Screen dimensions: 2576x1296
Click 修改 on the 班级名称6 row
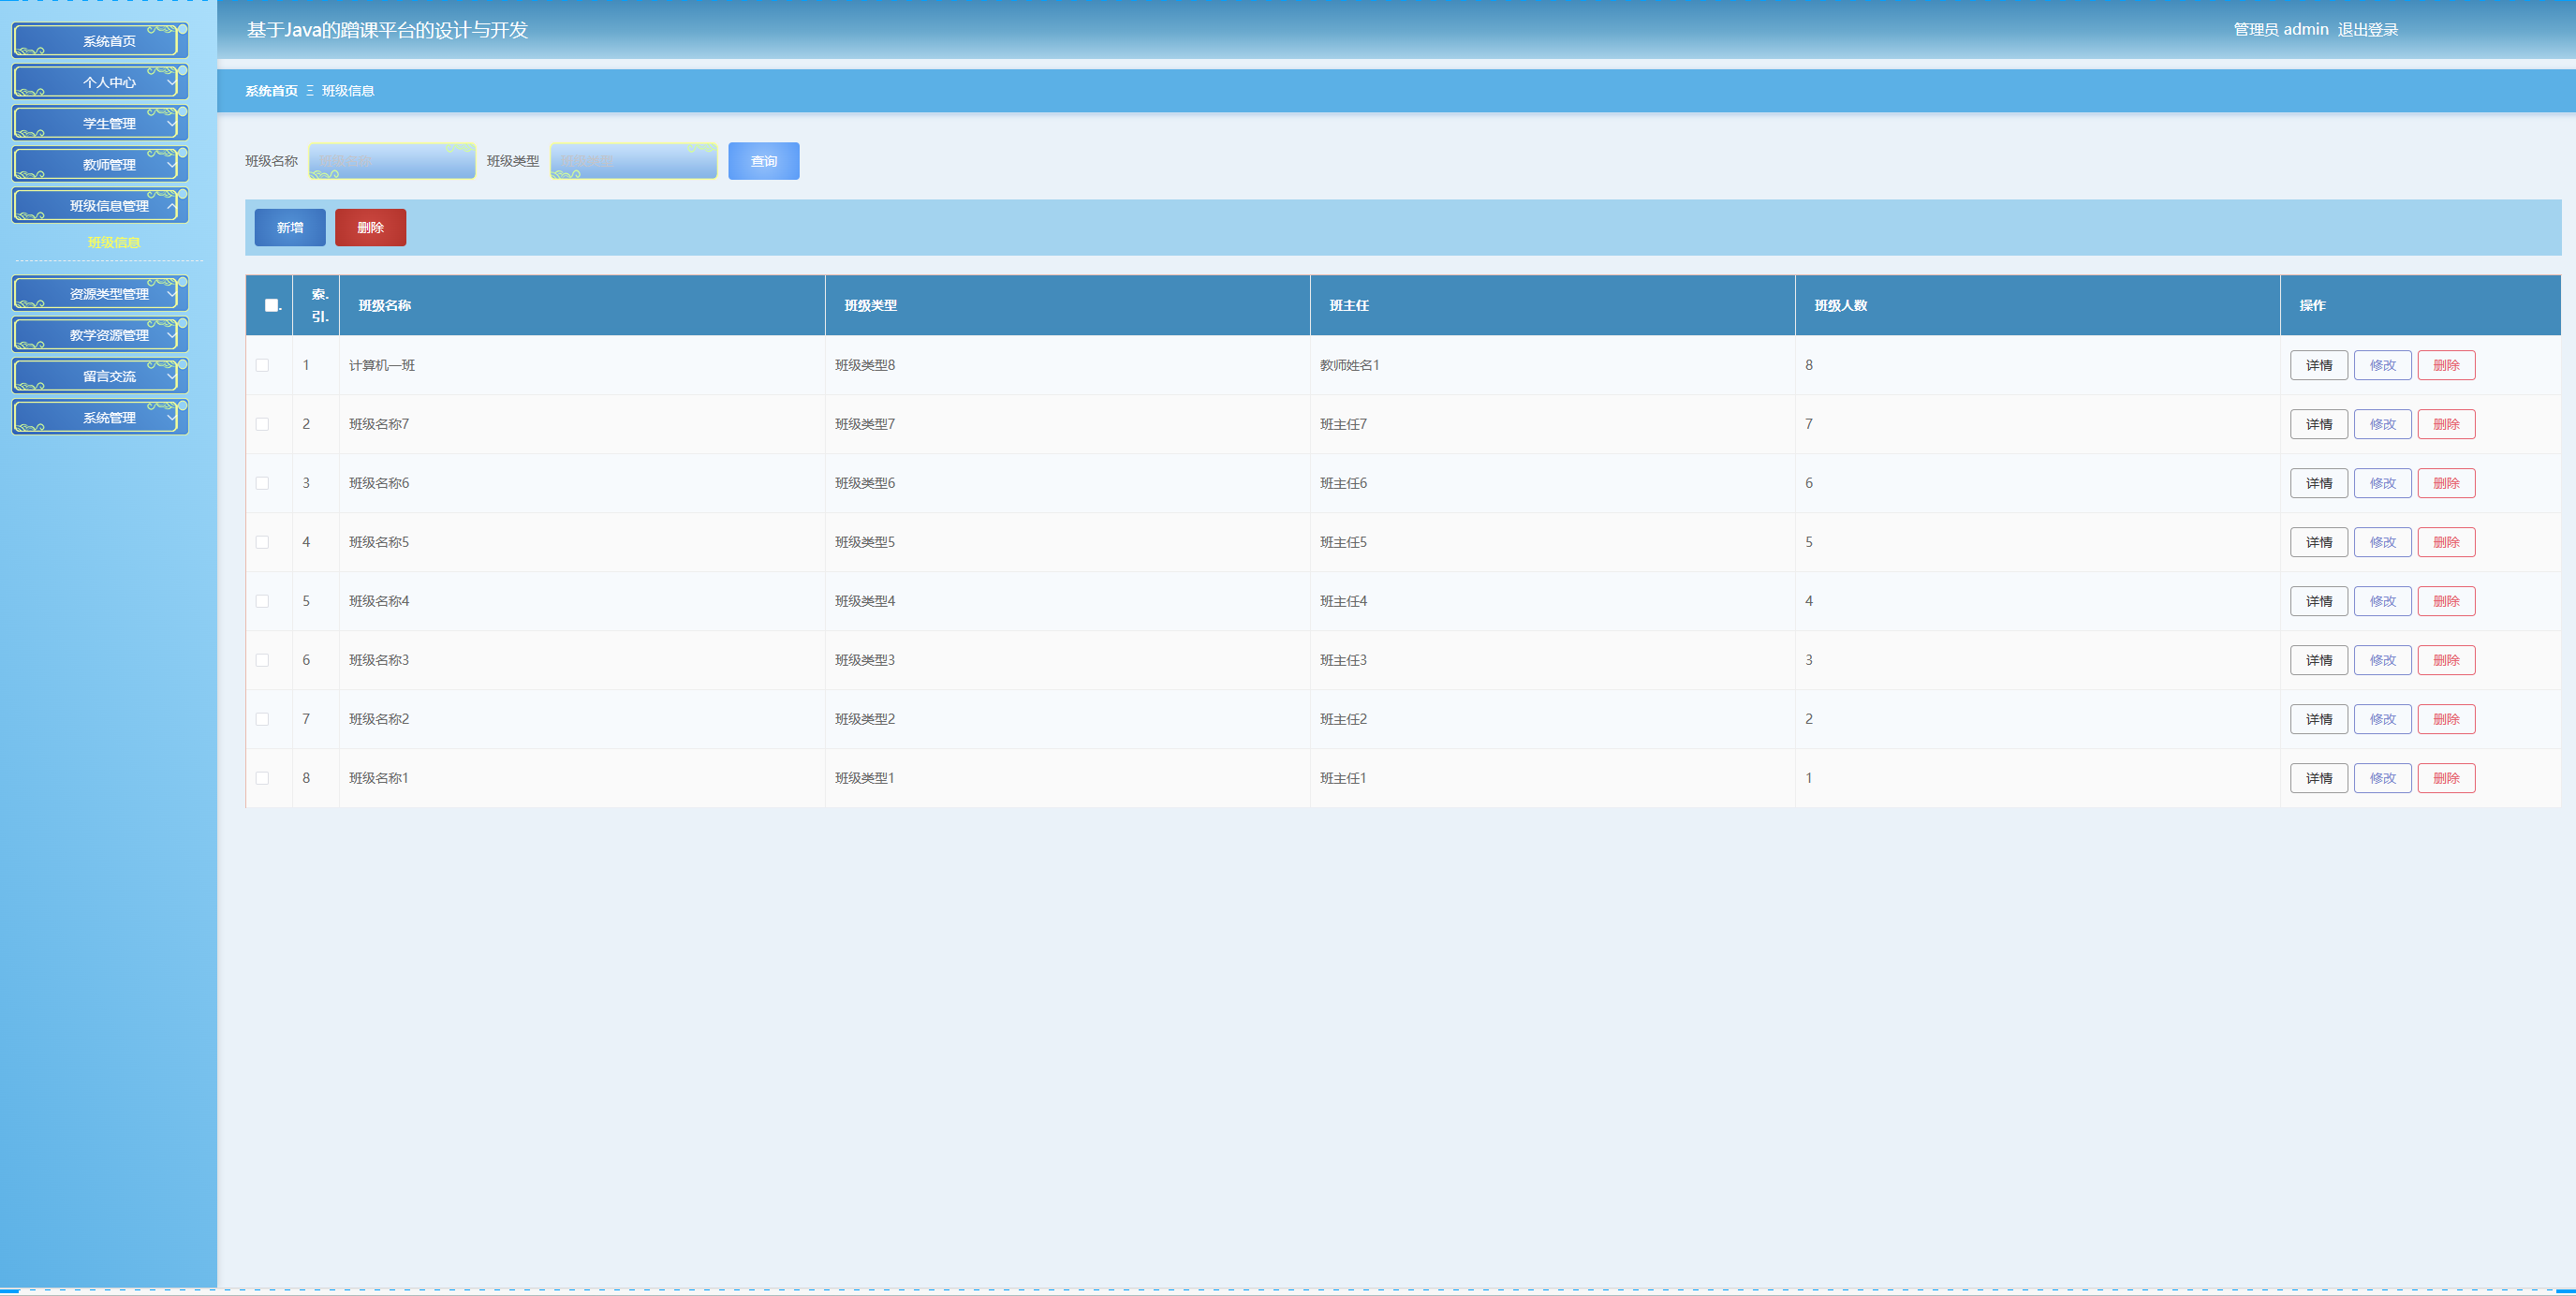pos(2382,483)
